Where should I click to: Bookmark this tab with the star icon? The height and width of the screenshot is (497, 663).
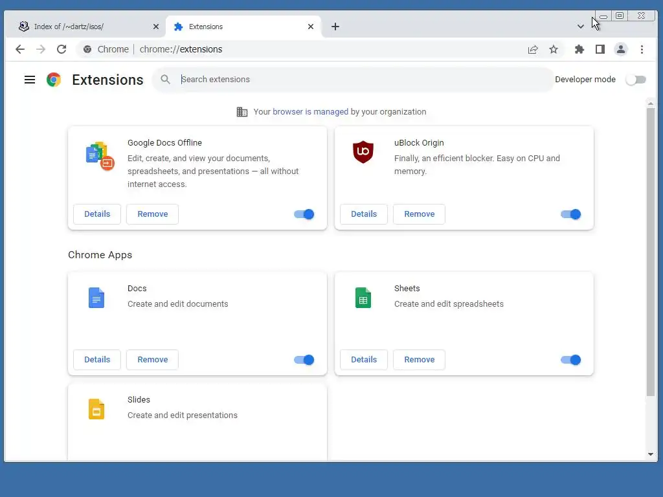(x=554, y=49)
